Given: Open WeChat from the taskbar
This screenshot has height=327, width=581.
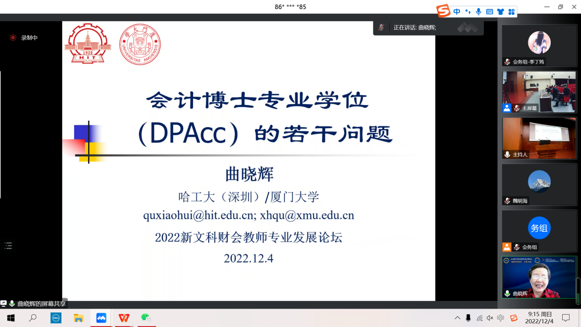Looking at the screenshot, I should 146,318.
